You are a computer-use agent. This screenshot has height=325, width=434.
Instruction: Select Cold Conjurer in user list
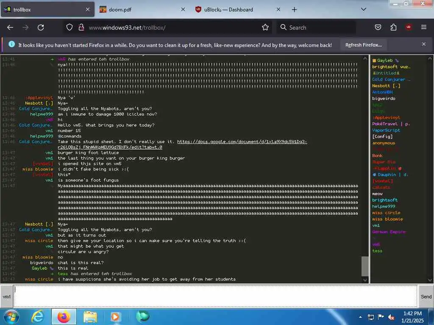tap(391, 79)
